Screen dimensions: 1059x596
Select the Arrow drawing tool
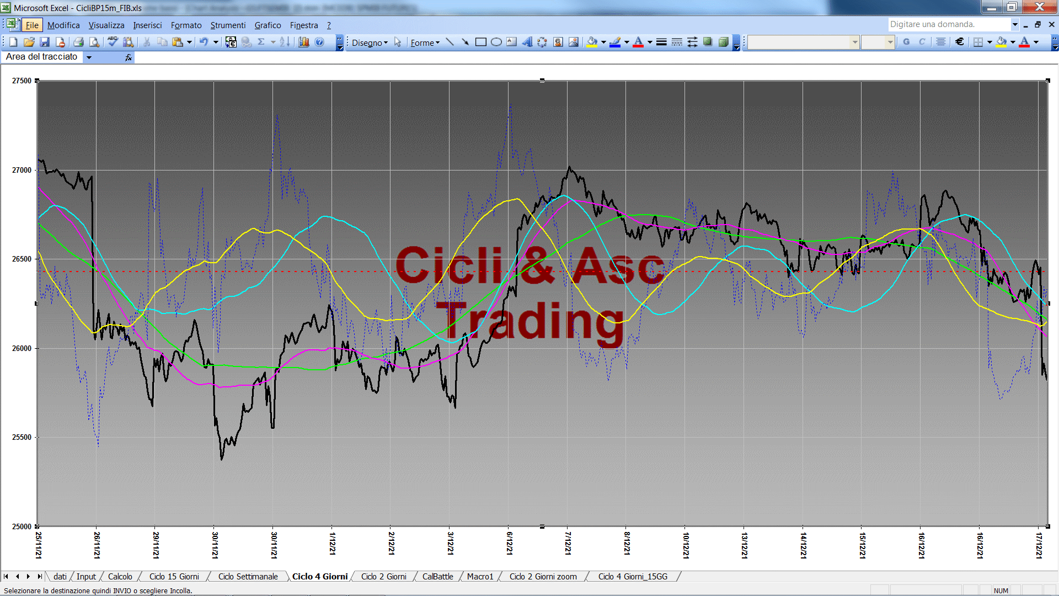click(x=465, y=42)
